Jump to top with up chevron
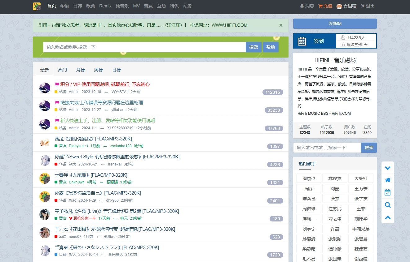 387,217
